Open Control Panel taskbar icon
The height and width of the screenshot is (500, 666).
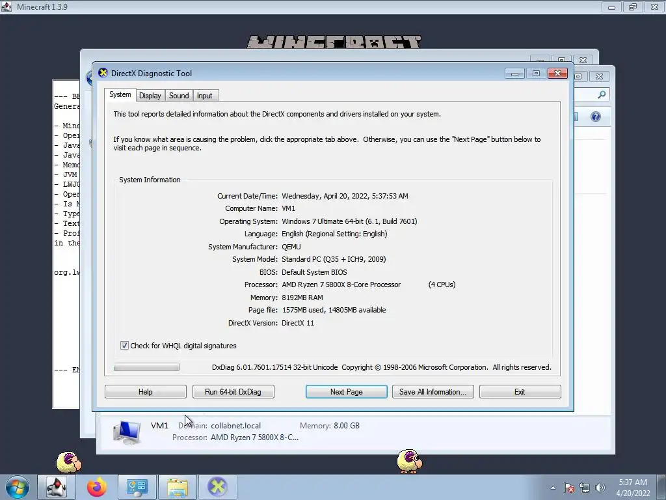coord(137,487)
